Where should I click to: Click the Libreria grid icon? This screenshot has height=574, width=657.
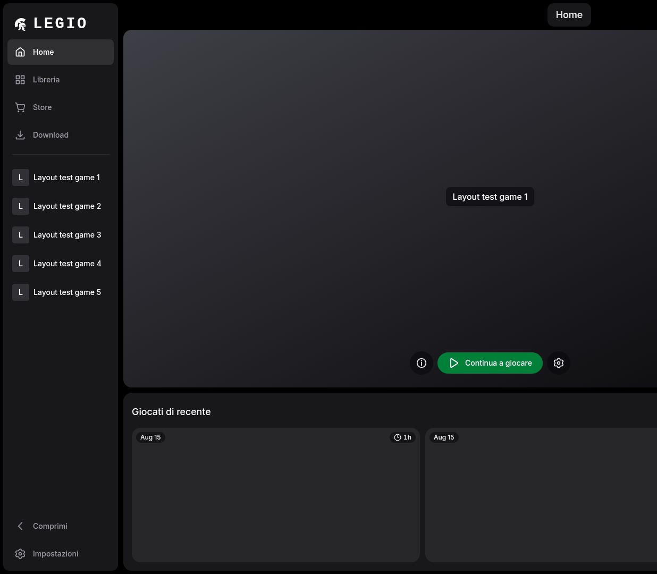point(20,80)
